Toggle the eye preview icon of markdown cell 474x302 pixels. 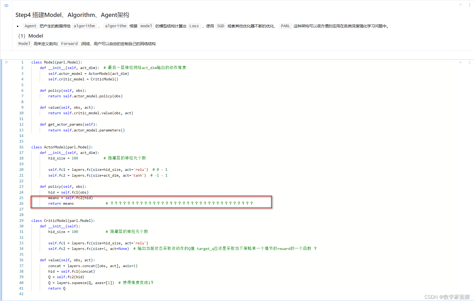[6, 5]
